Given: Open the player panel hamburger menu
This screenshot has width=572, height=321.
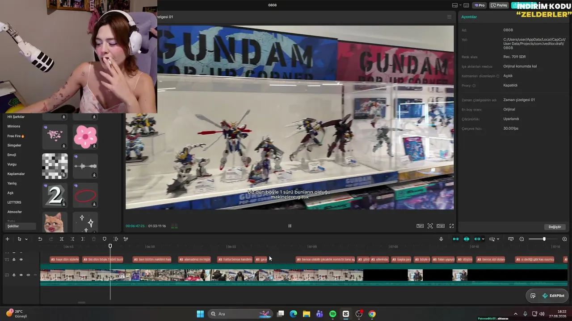Looking at the screenshot, I should click(449, 17).
